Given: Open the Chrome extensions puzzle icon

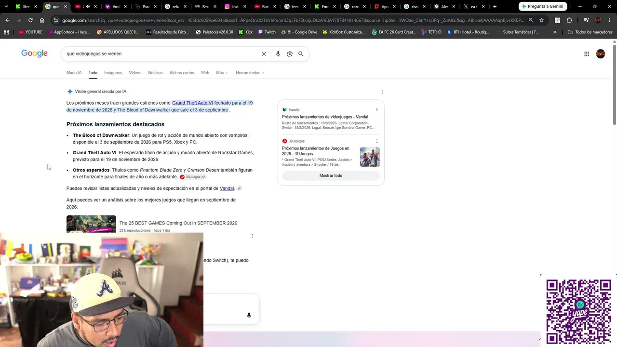Looking at the screenshot, I should click(x=569, y=20).
